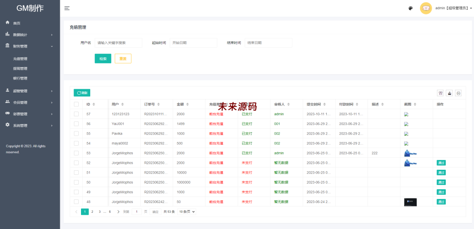Check the box for row ID 57
Screen dimensions: 474x229
pos(76,114)
